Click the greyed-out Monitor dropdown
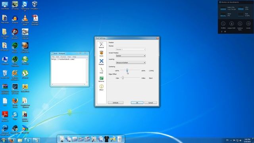The image size is (254, 143). click(x=131, y=49)
